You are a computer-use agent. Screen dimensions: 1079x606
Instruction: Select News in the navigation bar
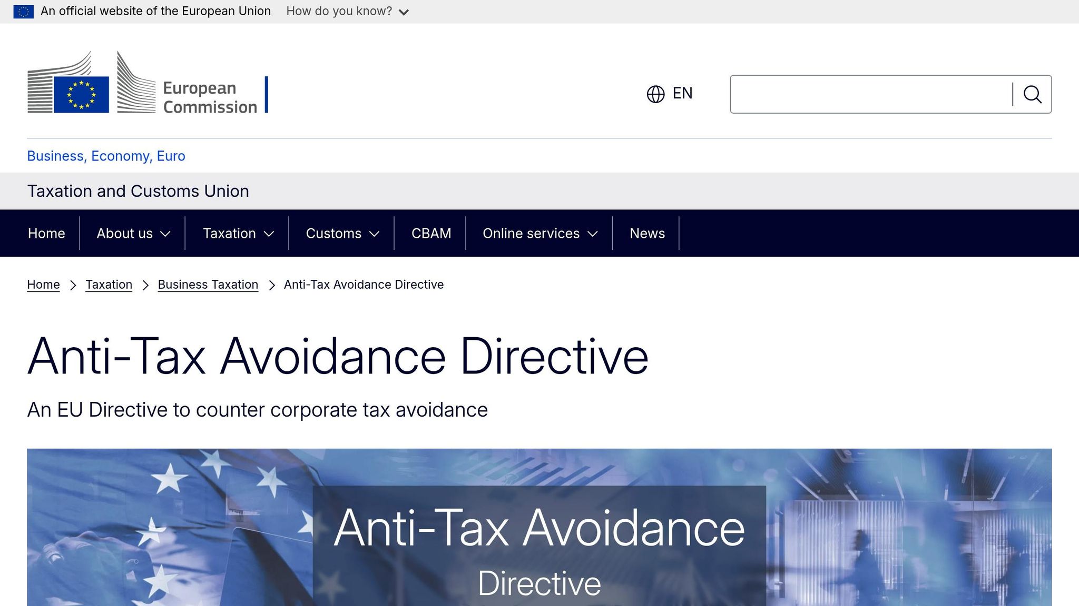pos(647,233)
